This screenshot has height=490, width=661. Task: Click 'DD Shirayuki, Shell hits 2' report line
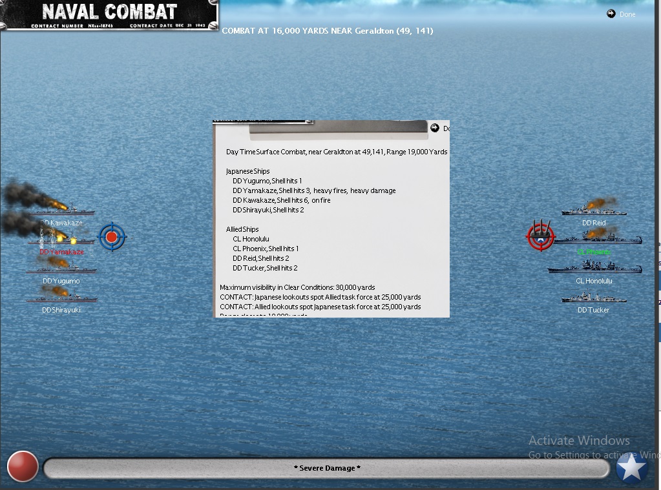click(x=268, y=210)
